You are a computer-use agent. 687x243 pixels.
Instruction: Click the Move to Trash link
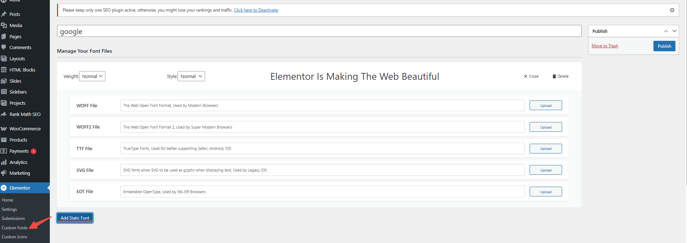(x=605, y=46)
